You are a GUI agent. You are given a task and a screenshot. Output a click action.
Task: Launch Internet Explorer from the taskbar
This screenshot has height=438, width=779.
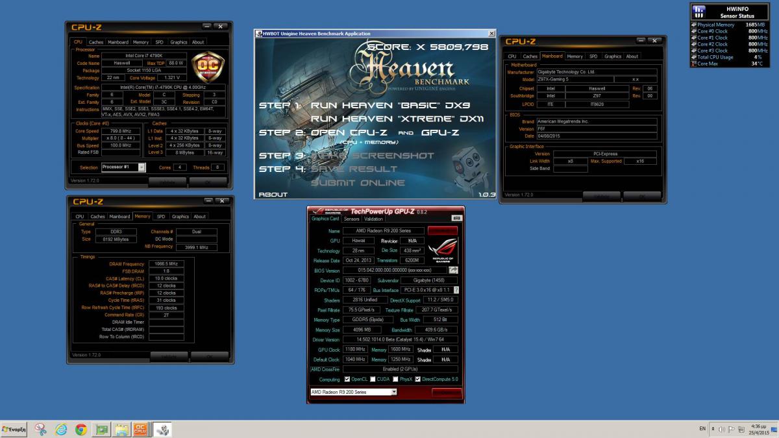pos(61,429)
